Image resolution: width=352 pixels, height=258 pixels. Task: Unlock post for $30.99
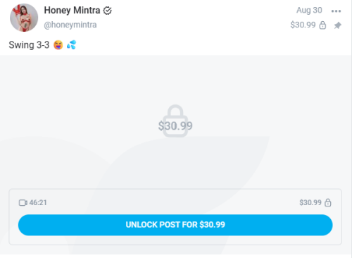175,225
